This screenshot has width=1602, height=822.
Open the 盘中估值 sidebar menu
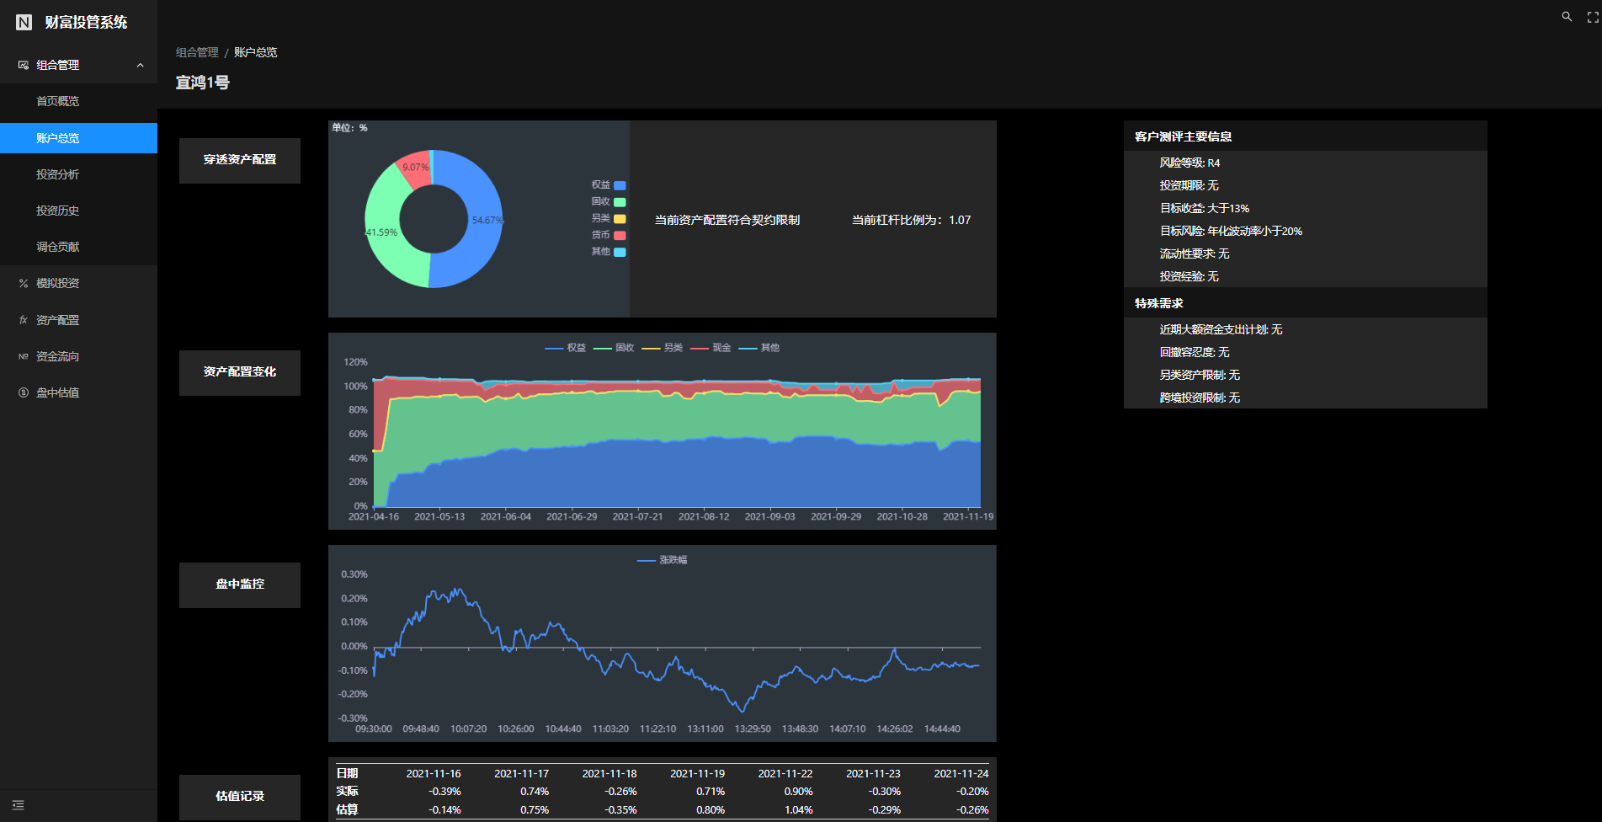pyautogui.click(x=78, y=392)
